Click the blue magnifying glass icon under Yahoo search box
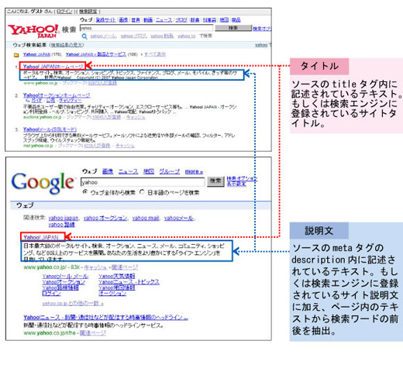 tap(84, 36)
